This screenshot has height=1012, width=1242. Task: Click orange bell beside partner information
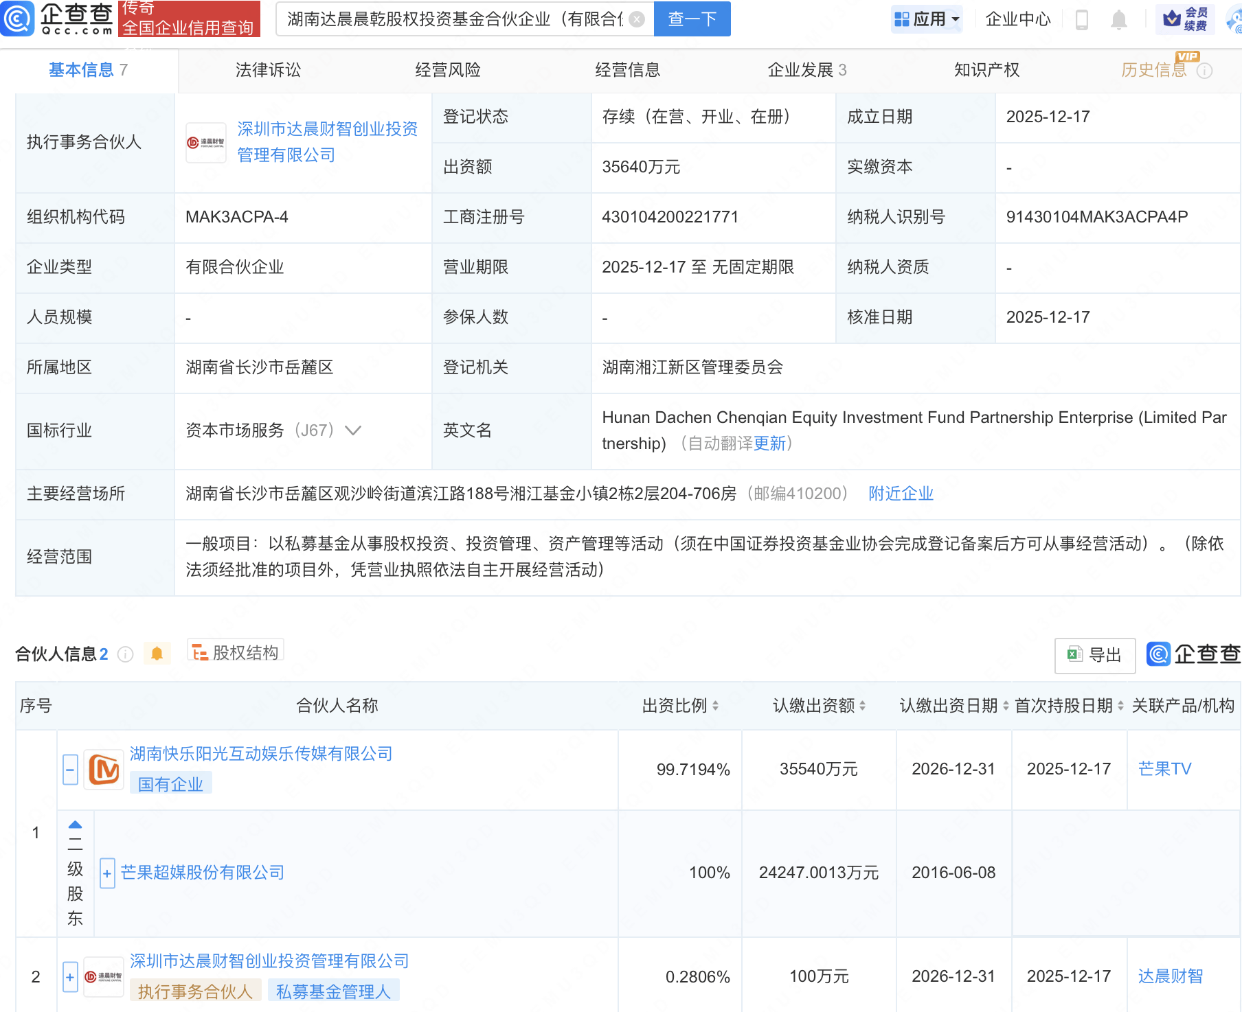coord(157,654)
